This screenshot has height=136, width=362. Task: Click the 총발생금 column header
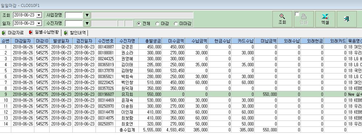150,41
